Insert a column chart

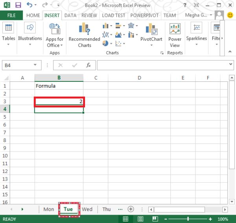105,26
